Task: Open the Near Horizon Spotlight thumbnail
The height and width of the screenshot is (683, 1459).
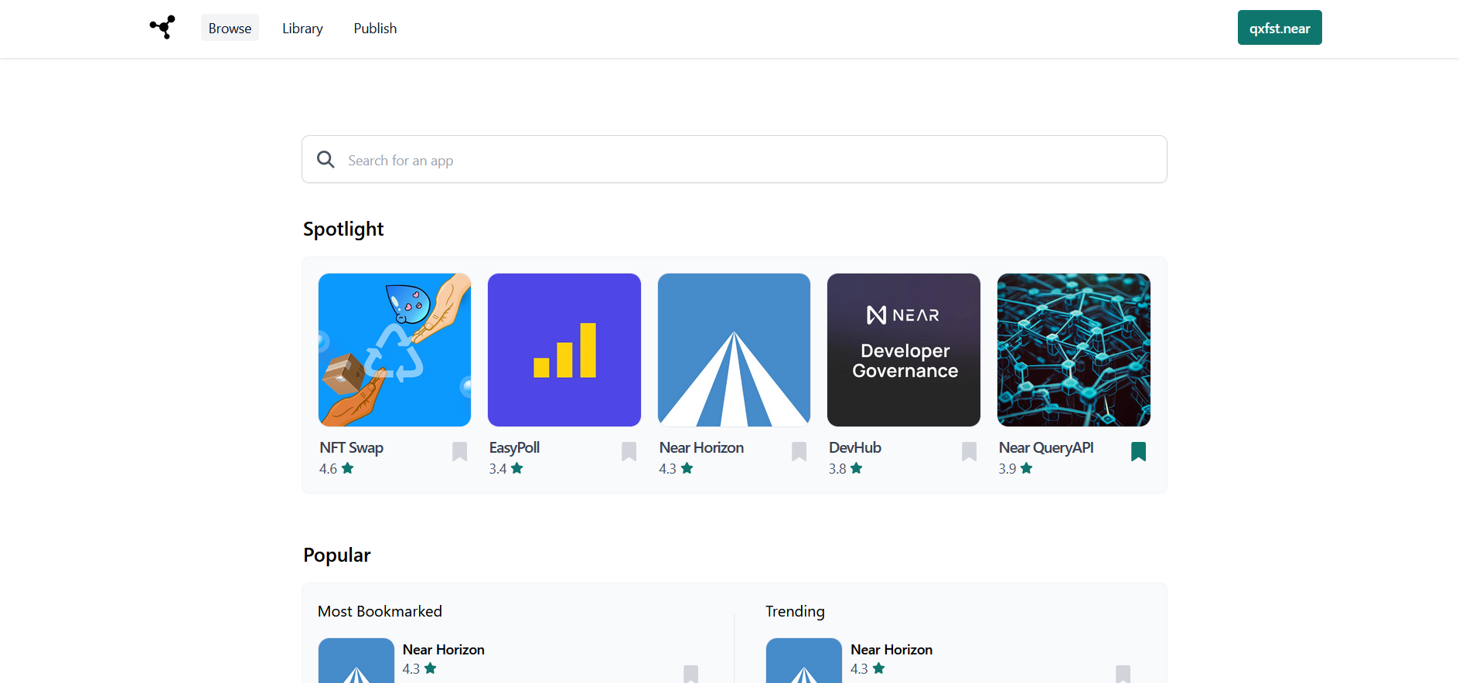Action: [x=734, y=350]
